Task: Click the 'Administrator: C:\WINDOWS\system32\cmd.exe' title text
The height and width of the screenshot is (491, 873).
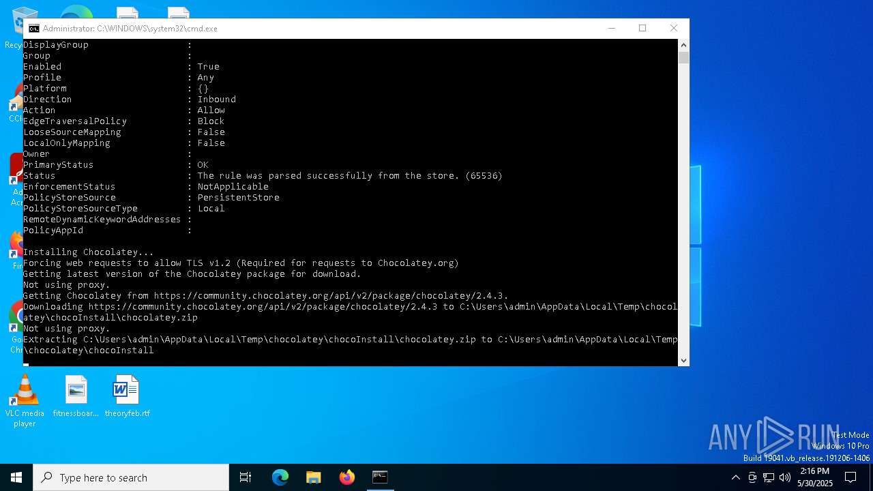Action: (130, 29)
